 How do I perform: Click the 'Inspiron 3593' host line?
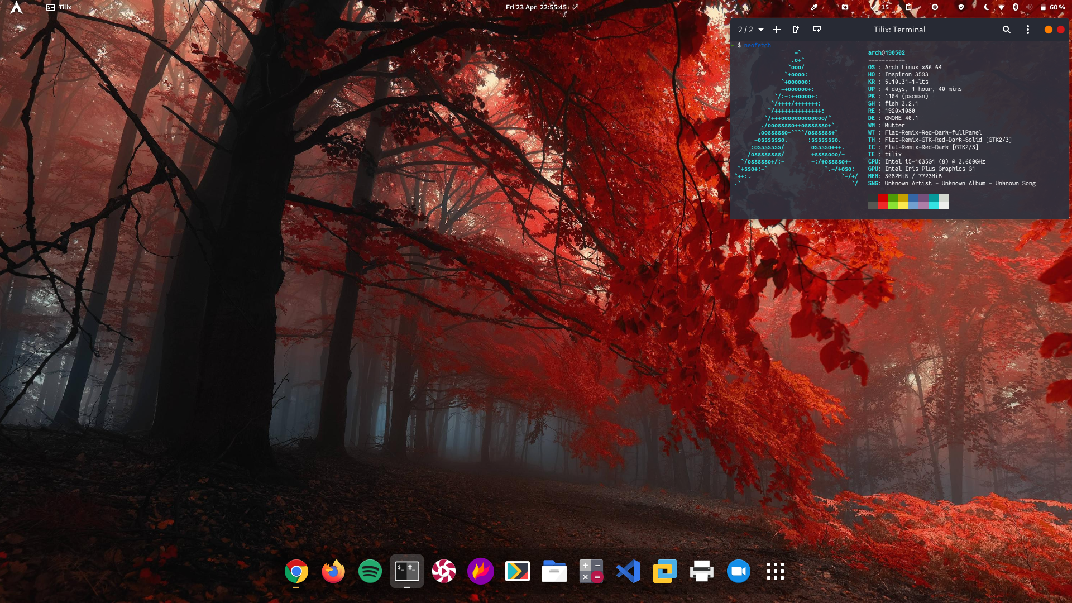[x=906, y=75]
